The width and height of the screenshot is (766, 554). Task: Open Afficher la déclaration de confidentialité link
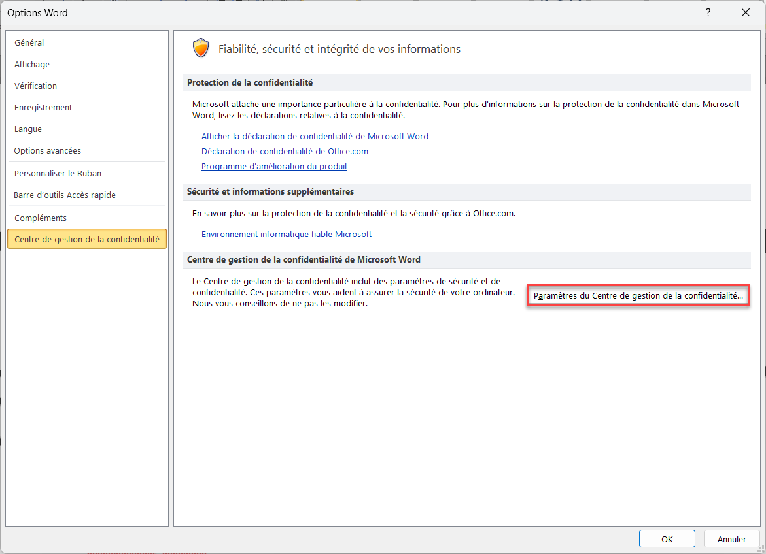[315, 137]
